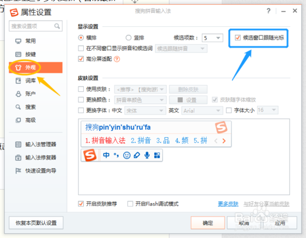Open Chinese font 宋体 dropdown
The image size is (306, 238).
[x=145, y=111]
